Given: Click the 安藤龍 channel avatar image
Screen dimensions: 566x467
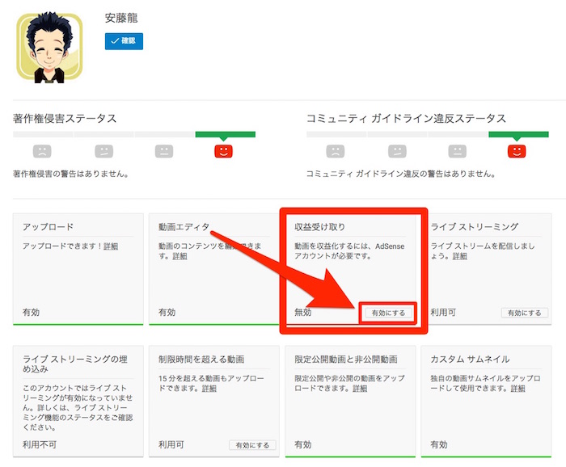Looking at the screenshot, I should pos(49,48).
